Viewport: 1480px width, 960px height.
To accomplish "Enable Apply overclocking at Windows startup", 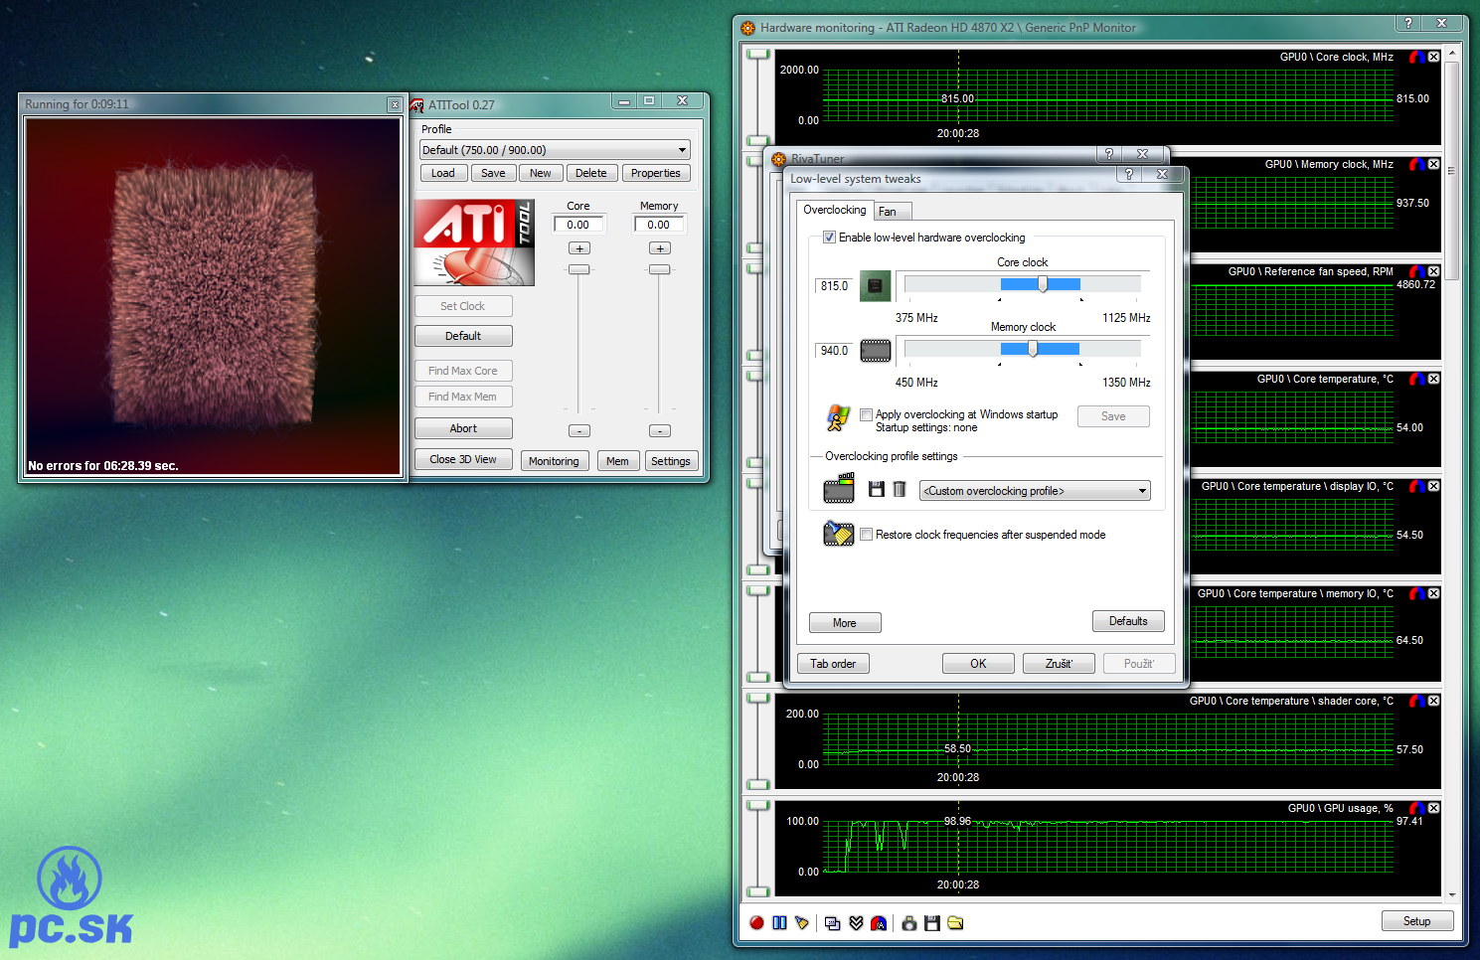I will click(x=867, y=414).
